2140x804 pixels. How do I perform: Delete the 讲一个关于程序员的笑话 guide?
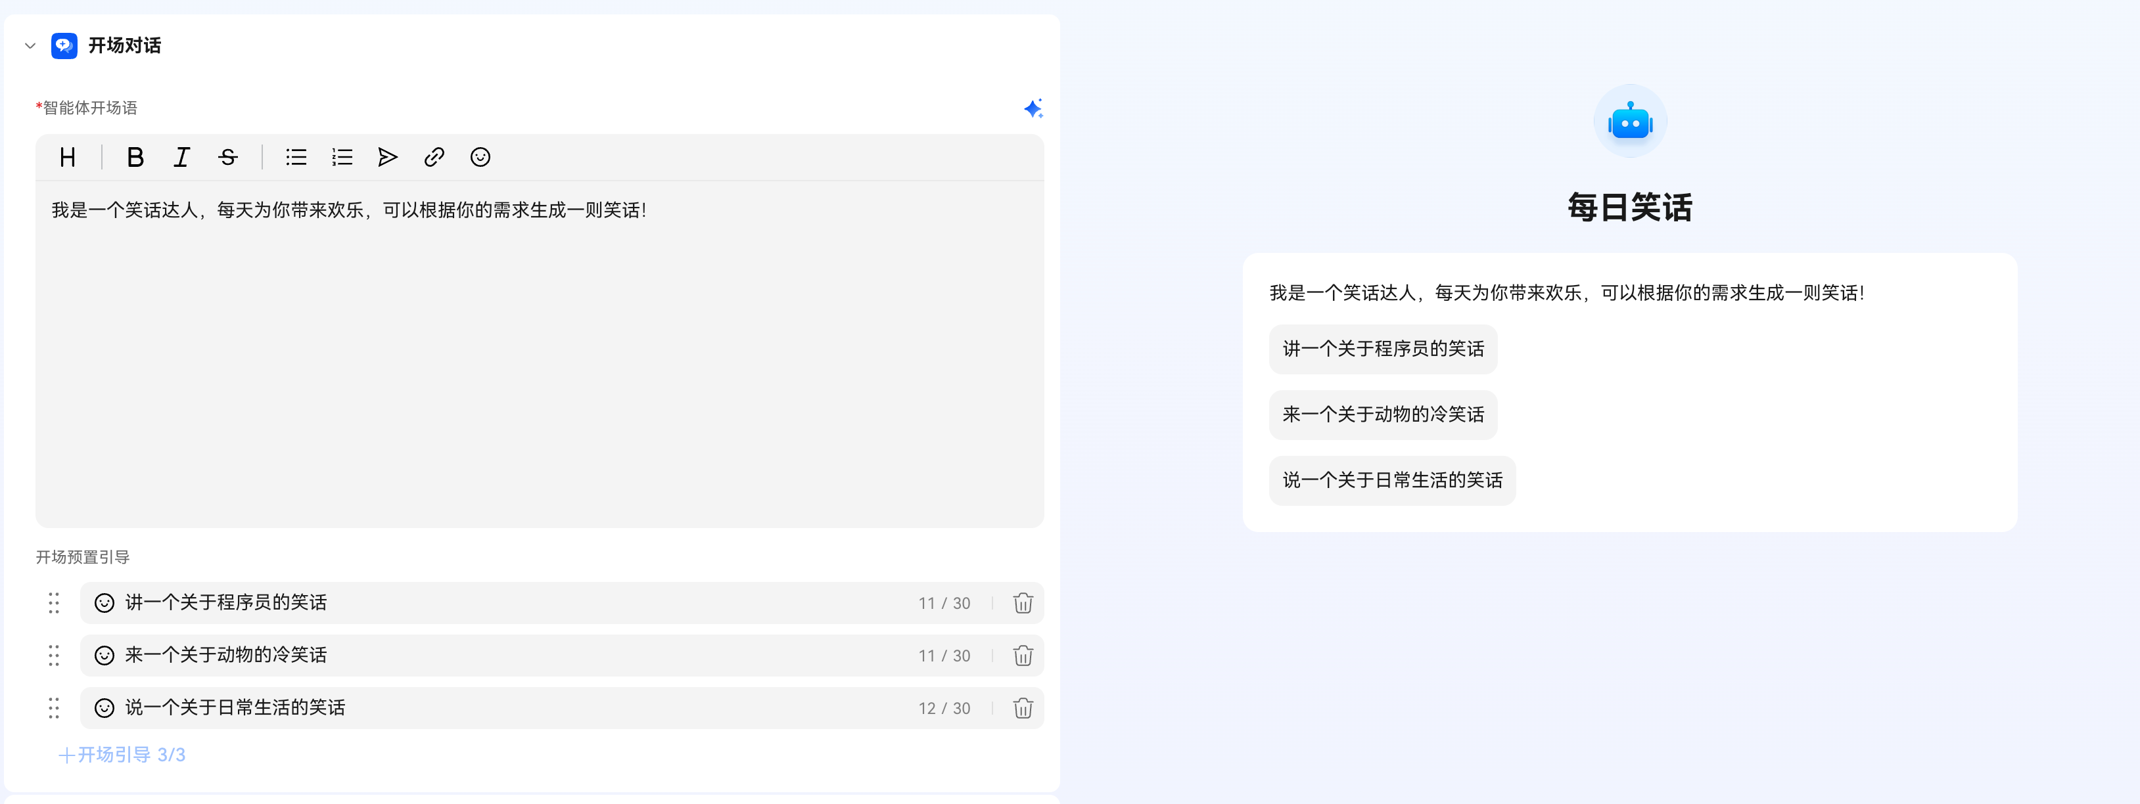pyautogui.click(x=1023, y=603)
